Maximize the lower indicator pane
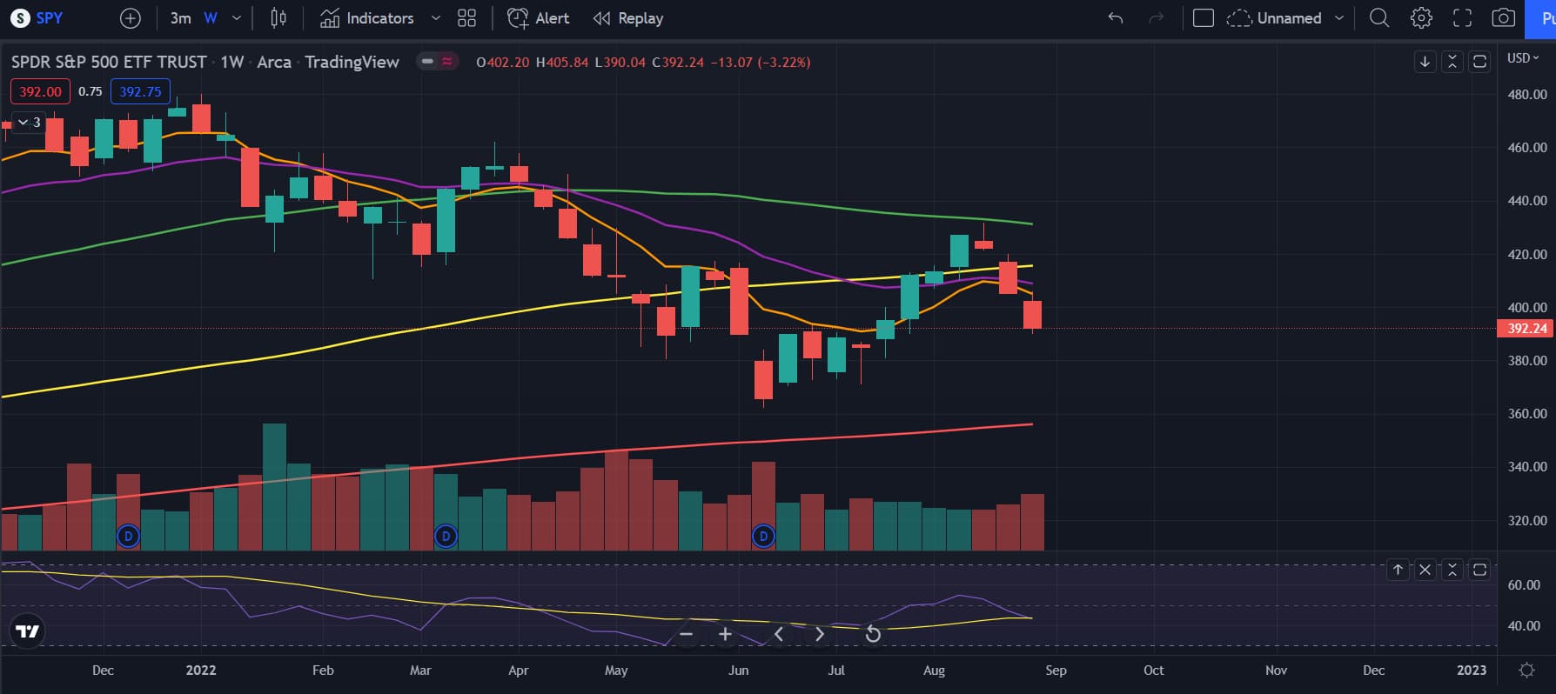 click(1479, 570)
